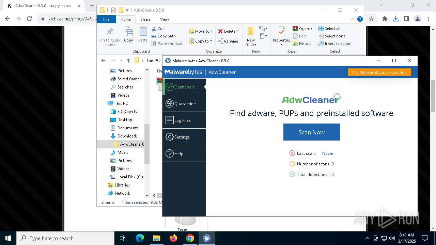The image size is (436, 245).
Task: Open the Copy to dropdown
Action: pos(201,41)
